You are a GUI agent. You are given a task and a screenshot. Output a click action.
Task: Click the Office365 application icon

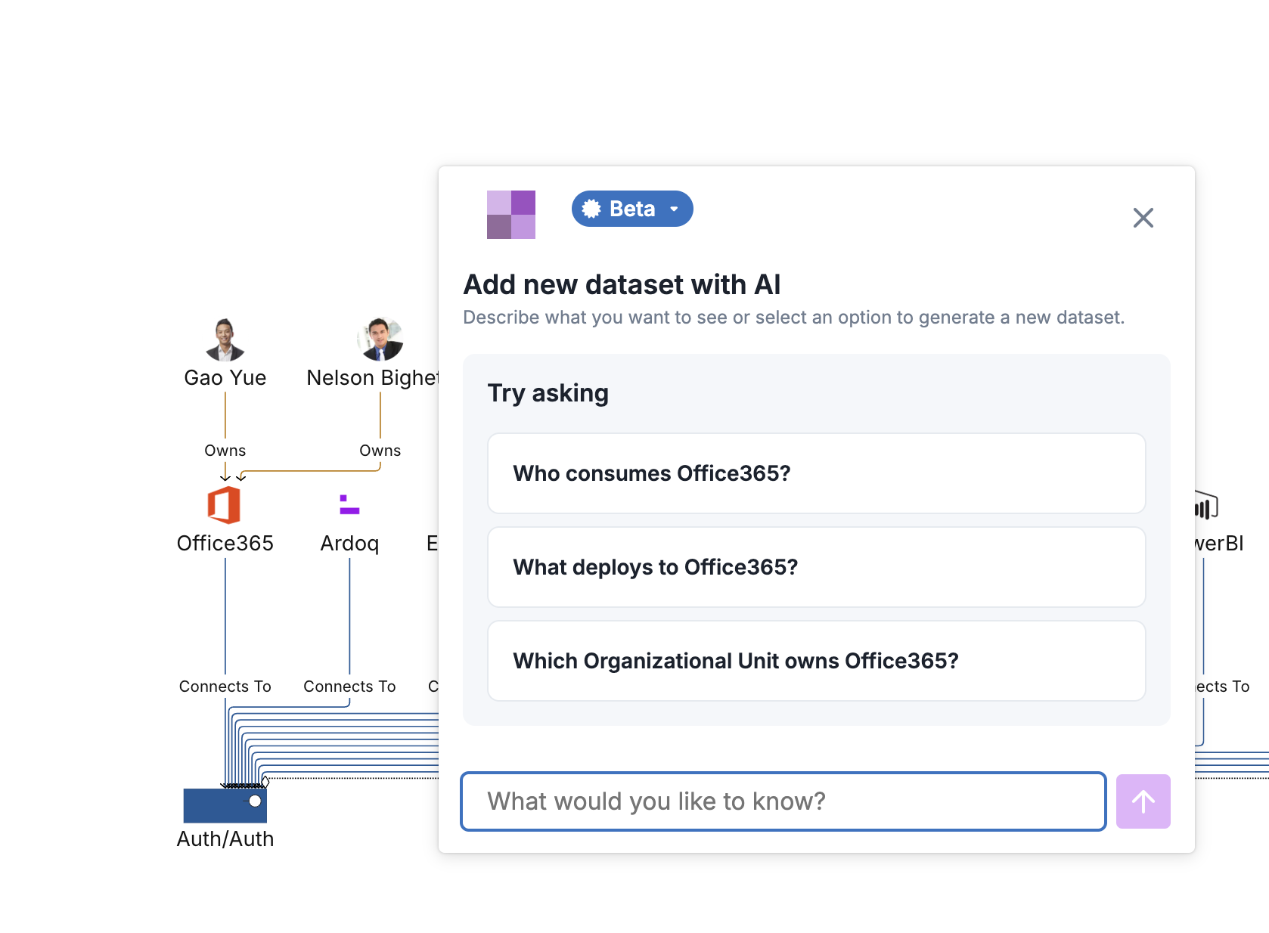point(225,505)
